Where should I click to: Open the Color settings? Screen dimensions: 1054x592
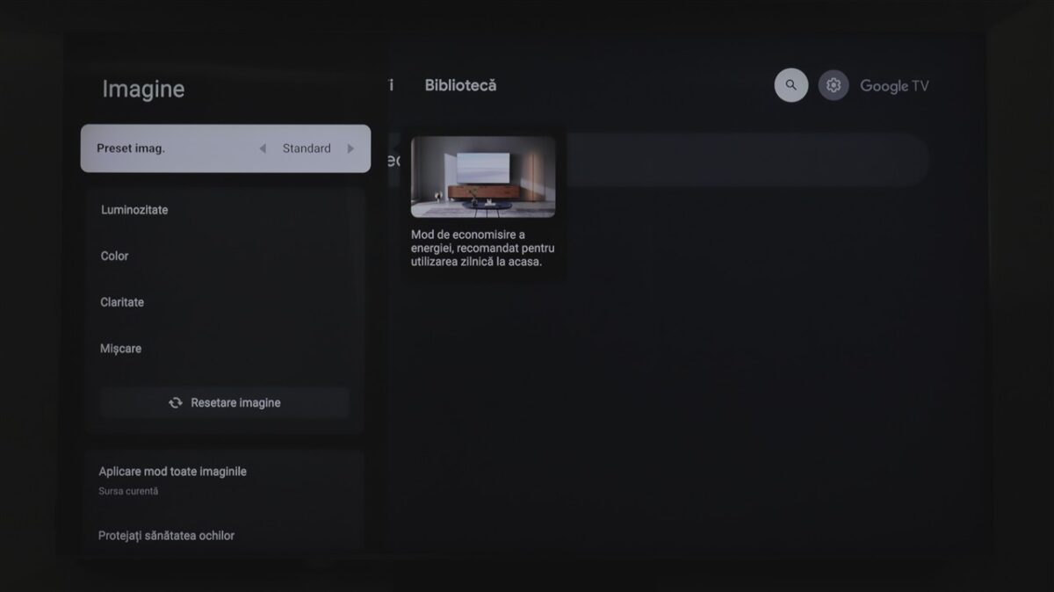[115, 256]
